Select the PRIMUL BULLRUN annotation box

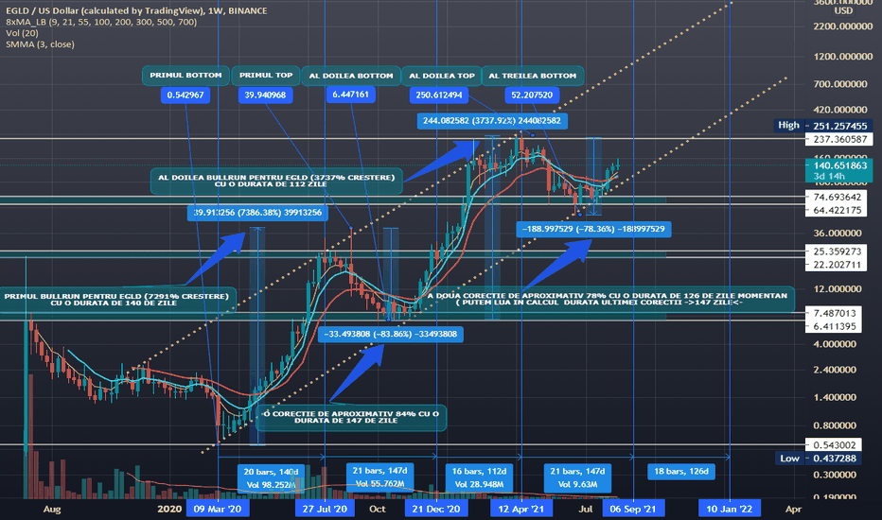click(117, 300)
